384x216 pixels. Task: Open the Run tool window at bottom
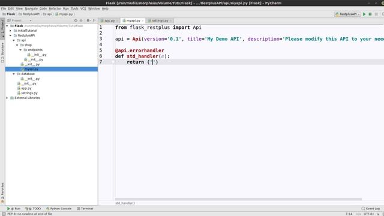tap(14, 209)
